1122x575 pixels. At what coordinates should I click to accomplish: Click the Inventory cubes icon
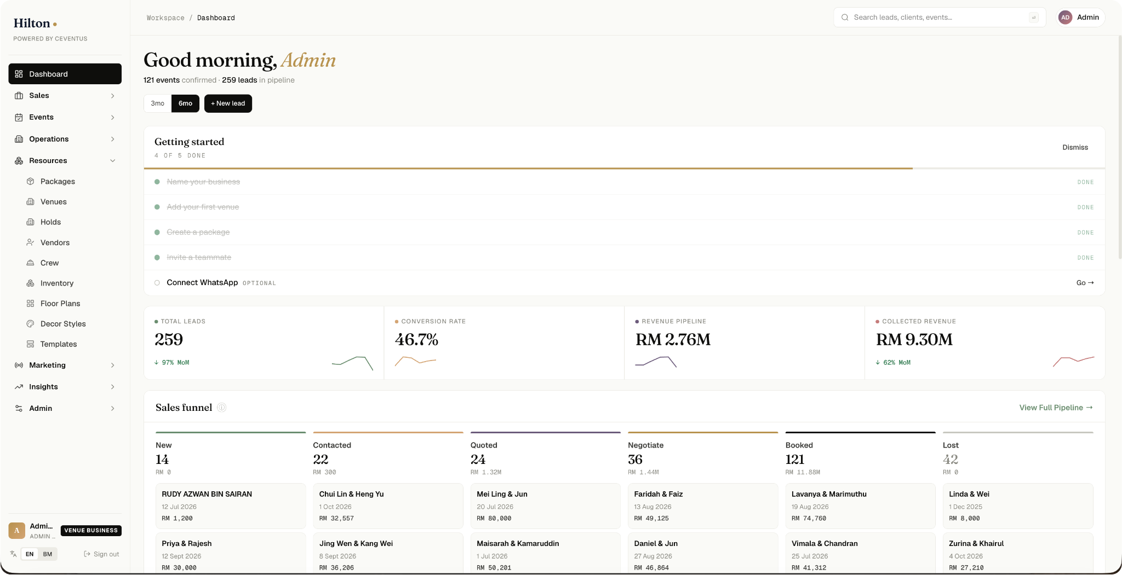(x=31, y=283)
